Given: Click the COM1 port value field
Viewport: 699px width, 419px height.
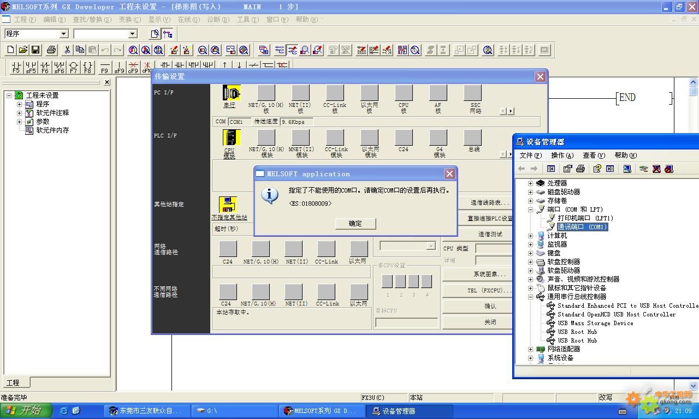Looking at the screenshot, I should click(240, 122).
